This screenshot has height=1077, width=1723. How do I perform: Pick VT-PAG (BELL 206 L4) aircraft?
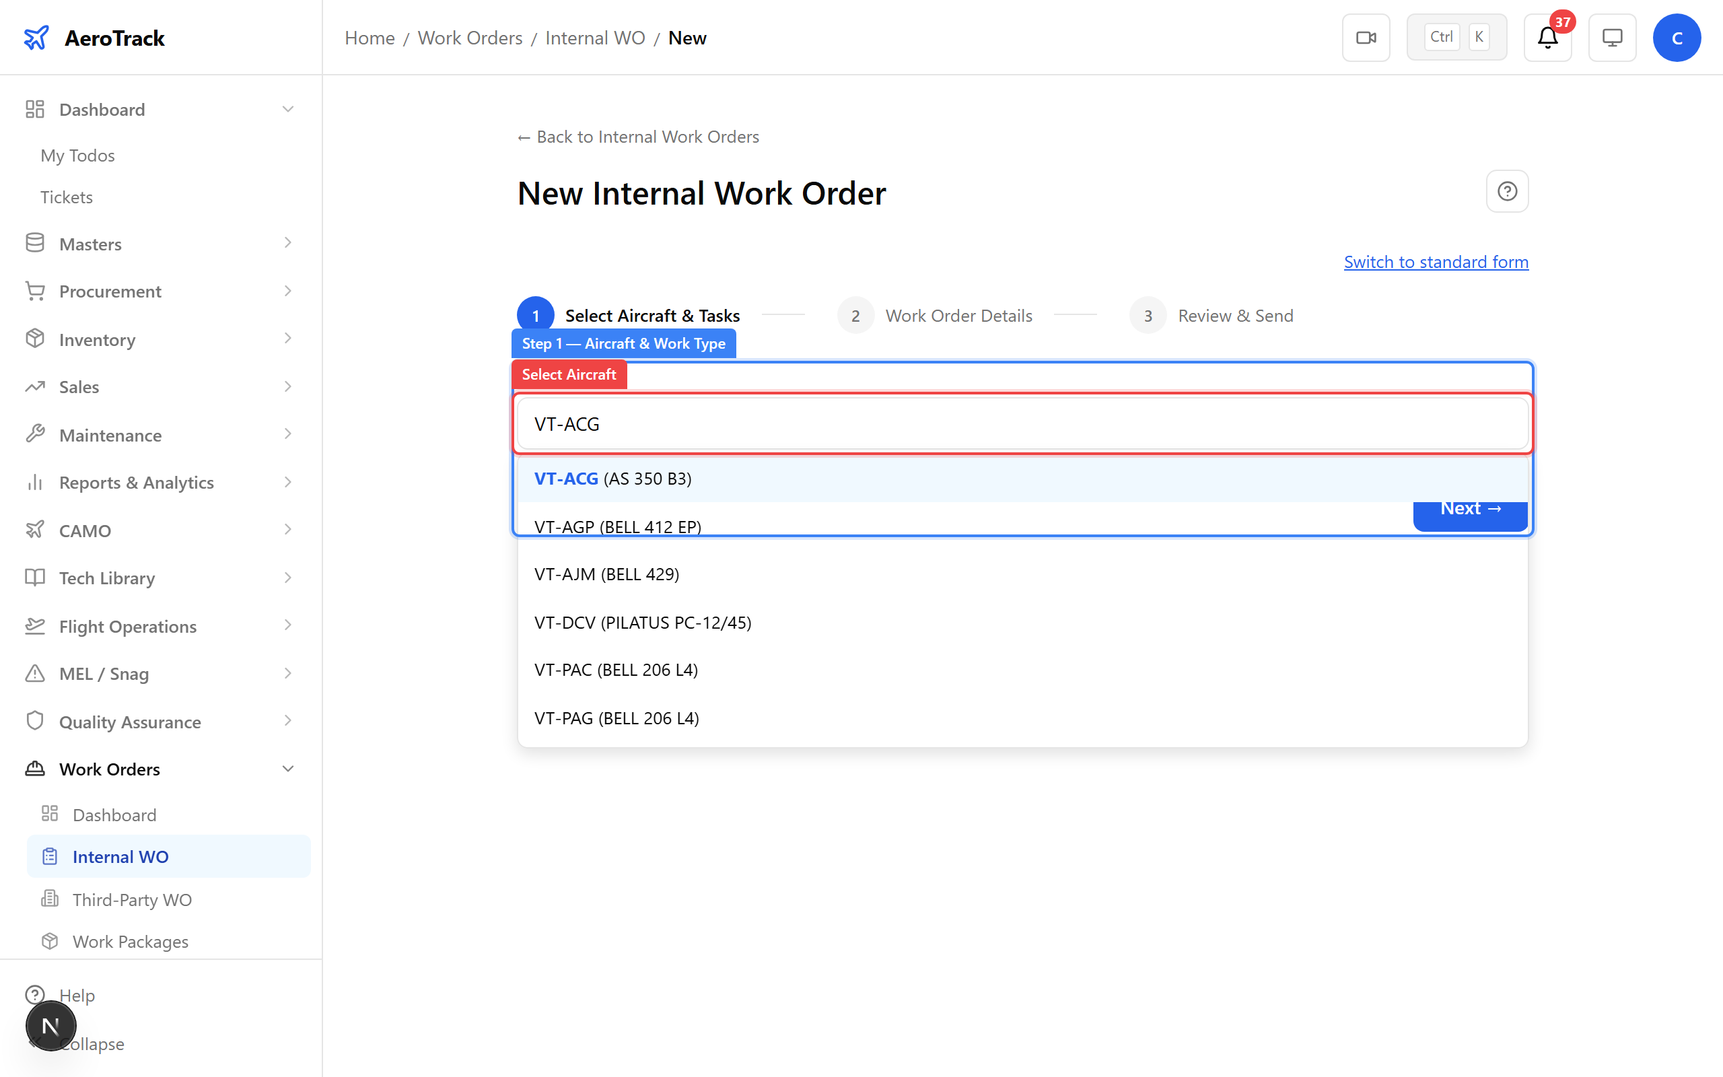[x=617, y=718]
